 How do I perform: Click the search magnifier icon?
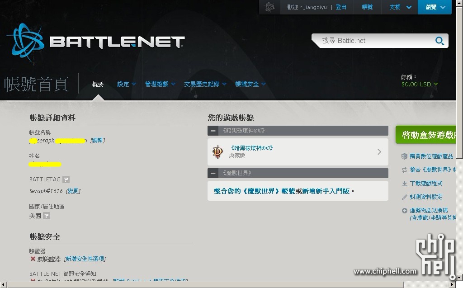point(439,41)
